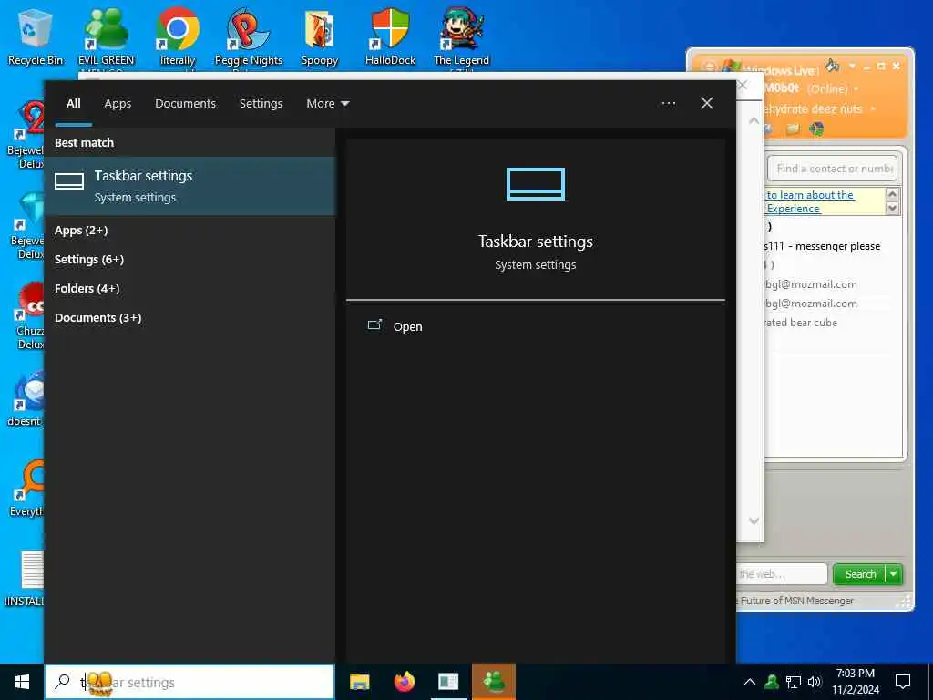This screenshot has height=700, width=933.
Task: Click the Find a contact search field
Action: [x=833, y=169]
